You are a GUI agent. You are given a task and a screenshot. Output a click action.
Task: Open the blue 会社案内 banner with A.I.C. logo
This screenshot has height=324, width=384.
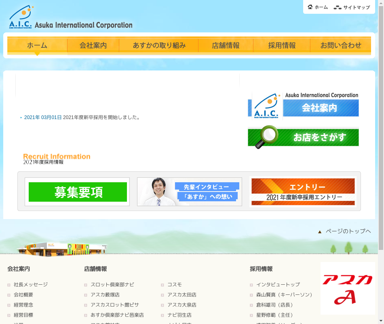[x=303, y=105]
